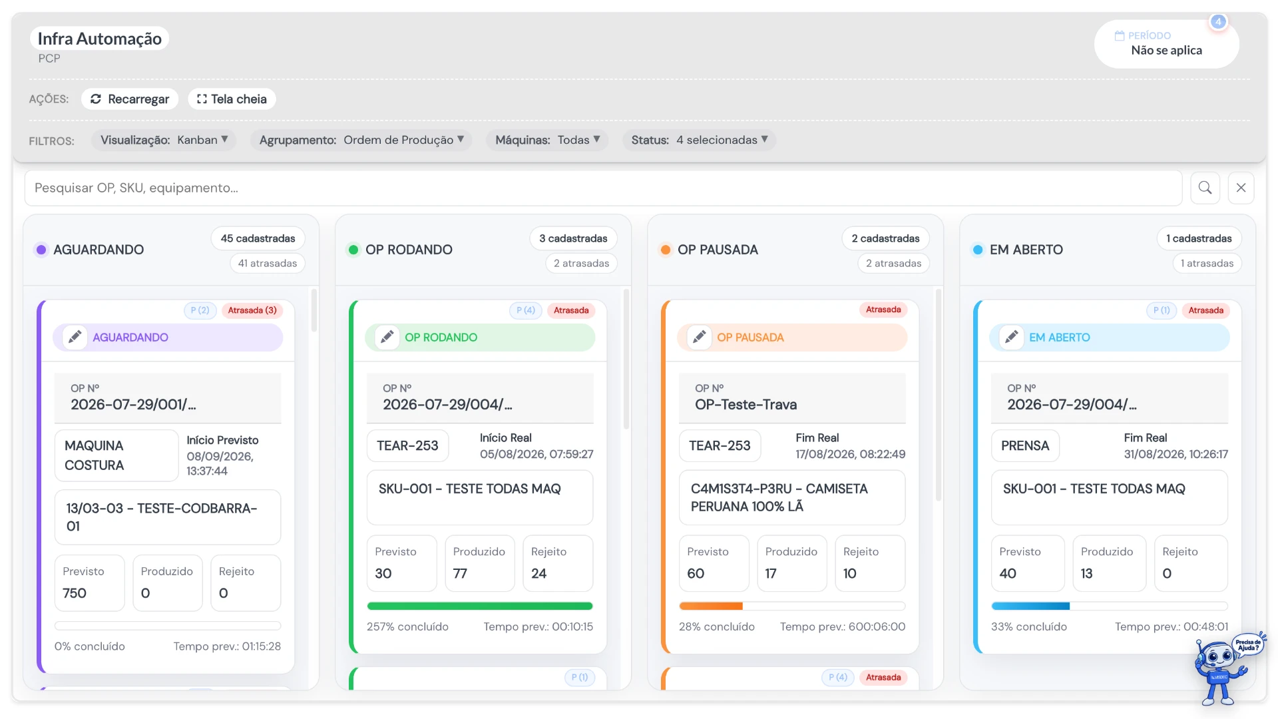Click the 1 cadastradas badge in EM ABERTO
The height and width of the screenshot is (719, 1278).
1199,238
